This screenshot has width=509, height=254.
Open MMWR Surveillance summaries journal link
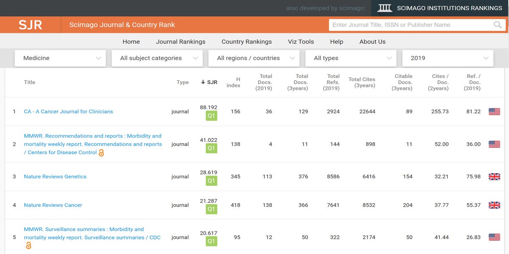tap(92, 234)
